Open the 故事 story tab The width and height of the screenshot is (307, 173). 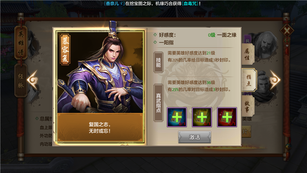(x=248, y=106)
